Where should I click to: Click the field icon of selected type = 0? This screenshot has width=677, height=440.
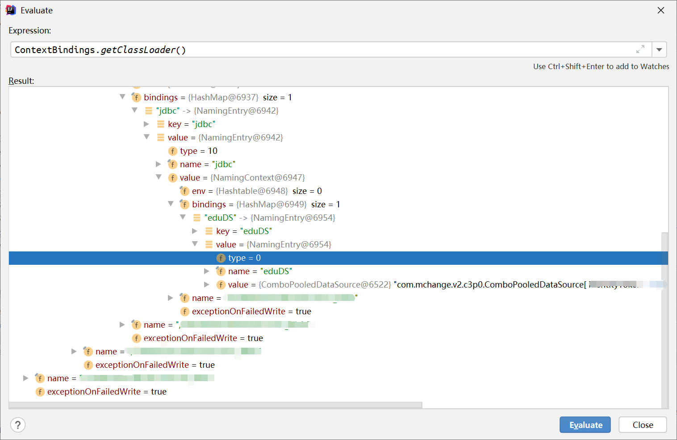pos(221,258)
